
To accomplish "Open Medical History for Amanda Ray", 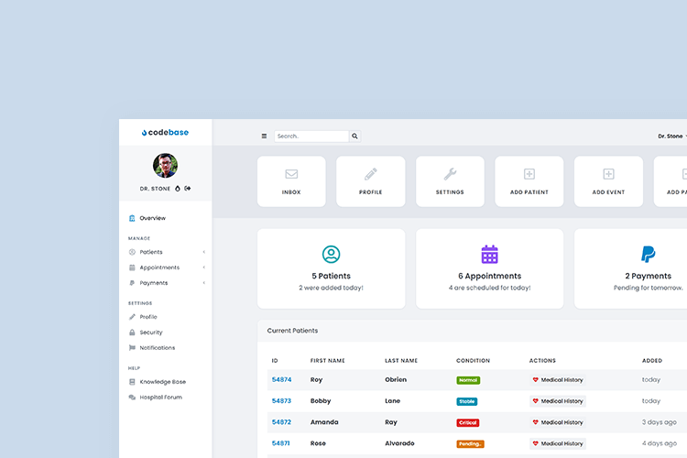I will pos(558,422).
